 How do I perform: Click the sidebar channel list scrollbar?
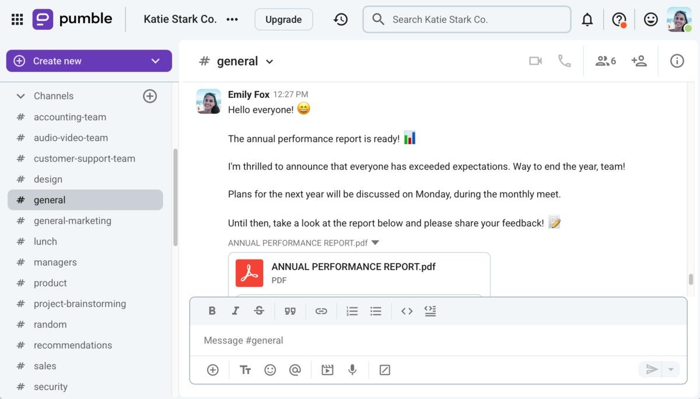(x=175, y=198)
